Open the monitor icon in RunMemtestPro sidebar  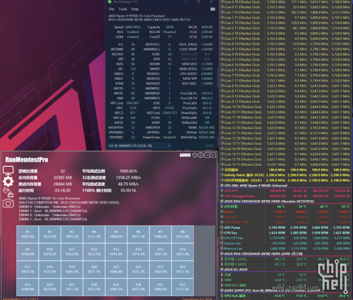[8, 171]
